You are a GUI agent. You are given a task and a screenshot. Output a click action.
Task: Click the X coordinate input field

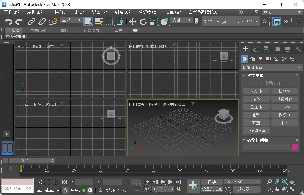coord(84,182)
